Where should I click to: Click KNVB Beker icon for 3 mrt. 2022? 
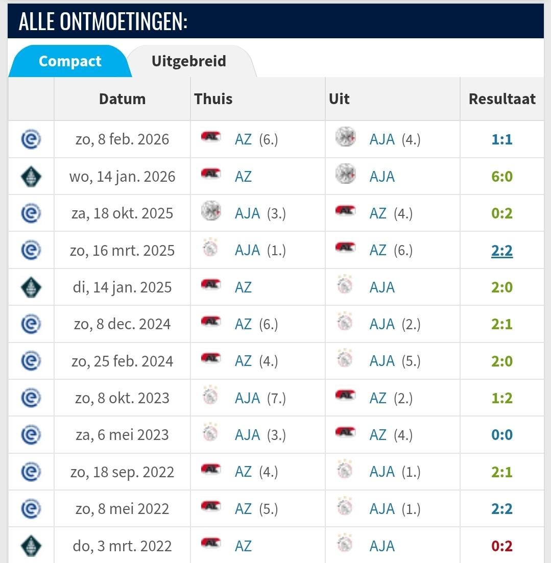click(x=31, y=546)
